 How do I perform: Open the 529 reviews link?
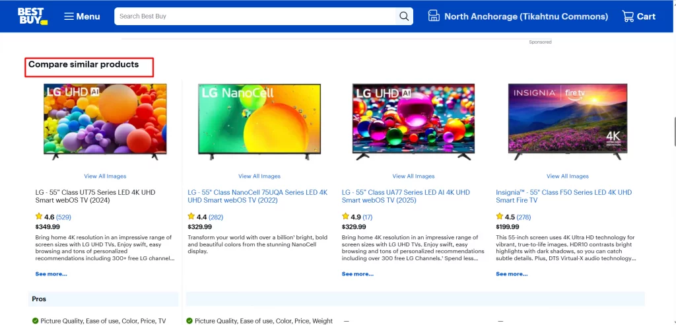click(x=63, y=217)
